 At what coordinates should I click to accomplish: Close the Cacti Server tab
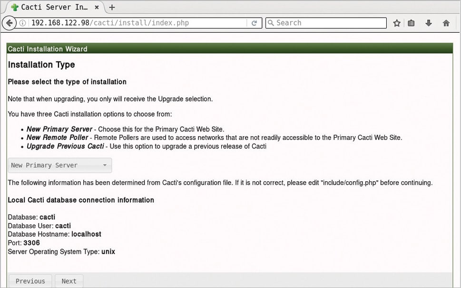(97, 7)
